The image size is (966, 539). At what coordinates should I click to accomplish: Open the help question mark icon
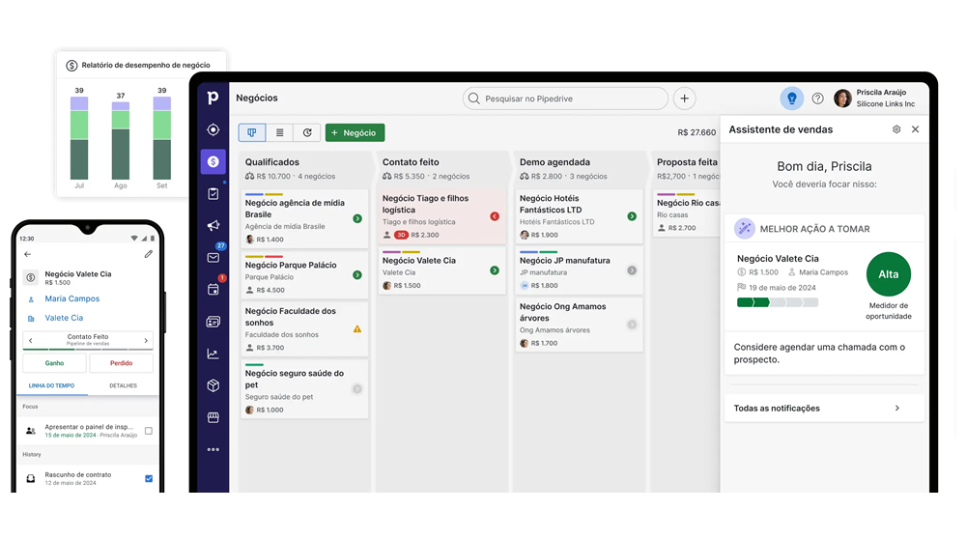817,99
